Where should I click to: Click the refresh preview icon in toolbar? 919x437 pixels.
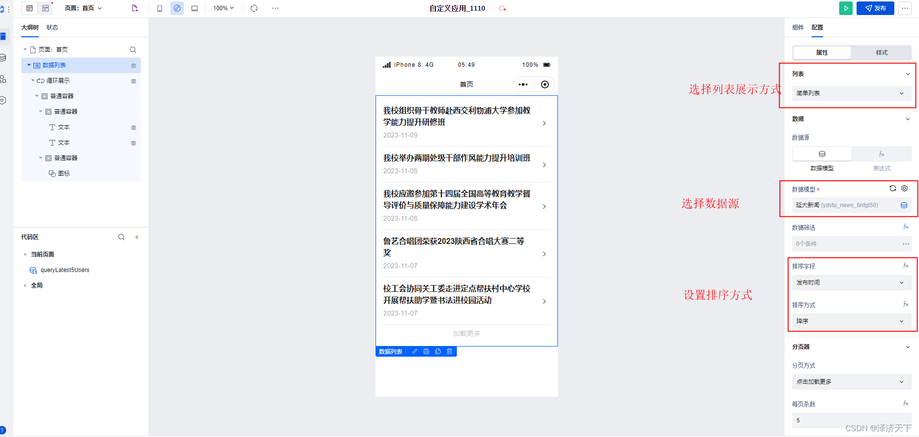254,8
